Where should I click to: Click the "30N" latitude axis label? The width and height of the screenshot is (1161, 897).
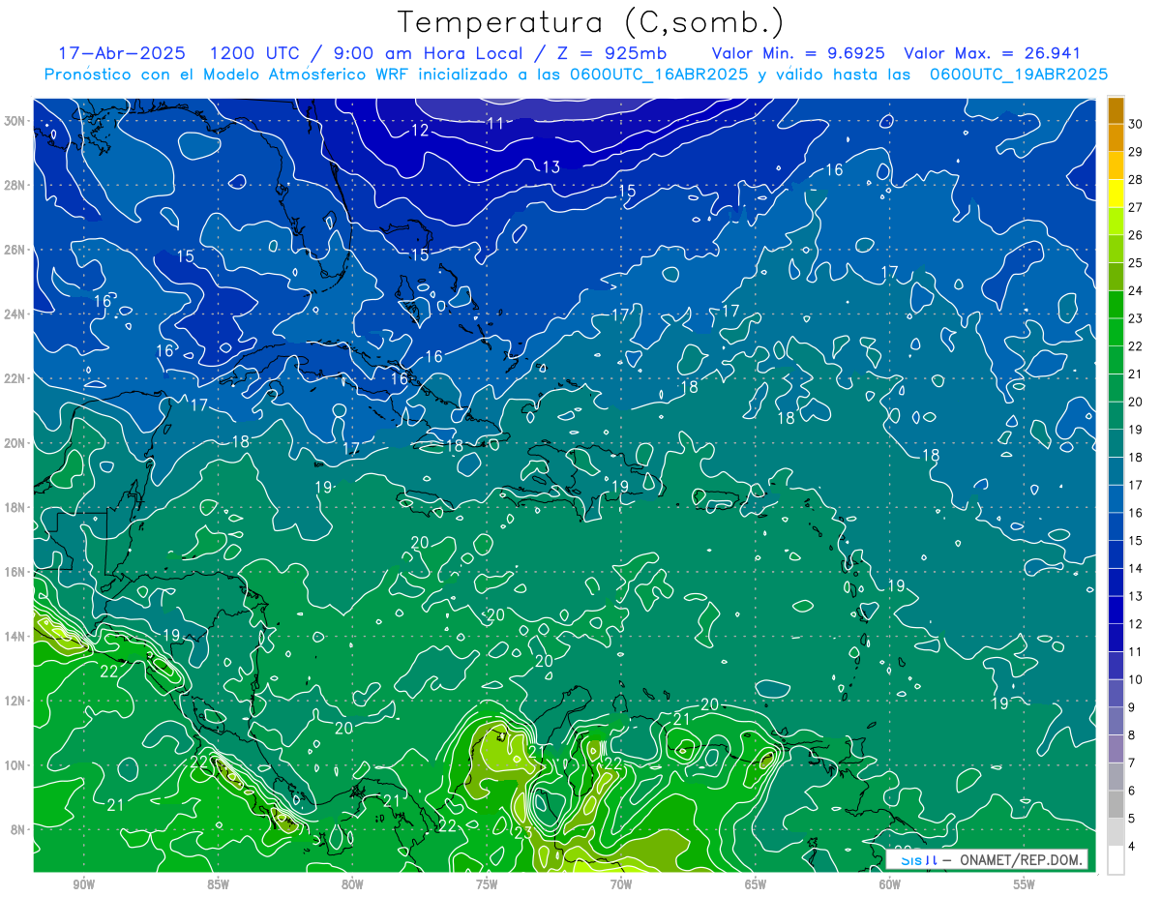[x=15, y=121]
